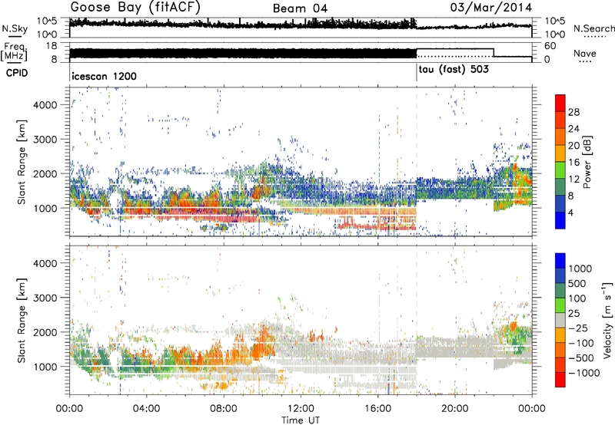
Task: Pick the bright blue top segment of Velocity bar
Action: (560, 261)
